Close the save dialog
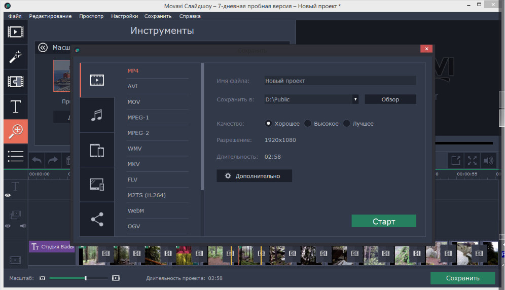The image size is (505, 290). tap(426, 49)
